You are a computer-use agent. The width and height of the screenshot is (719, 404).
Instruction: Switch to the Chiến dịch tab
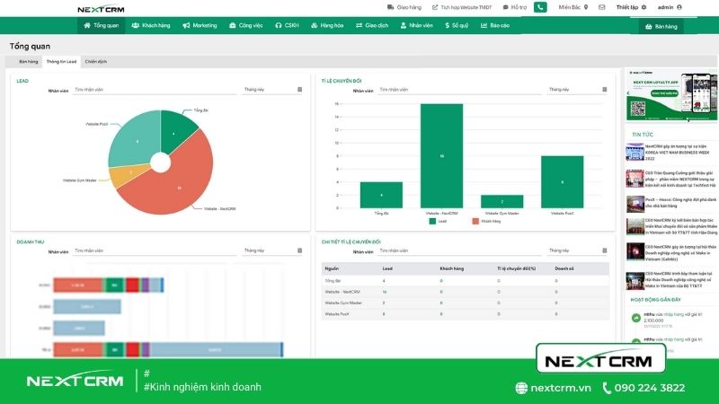pos(95,62)
